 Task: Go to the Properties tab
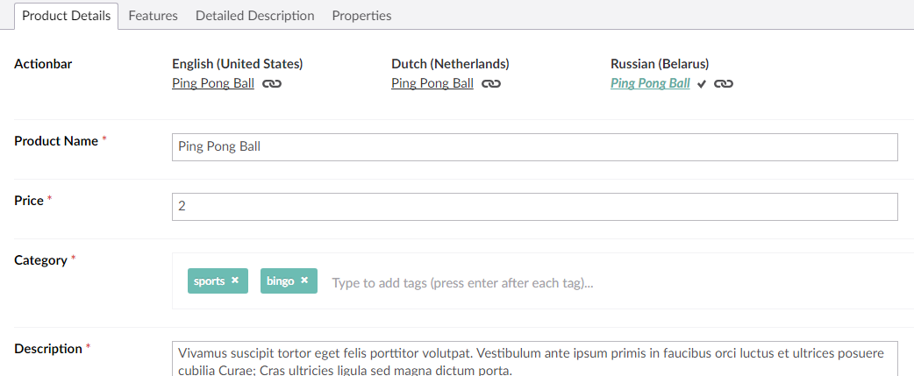[x=361, y=16]
